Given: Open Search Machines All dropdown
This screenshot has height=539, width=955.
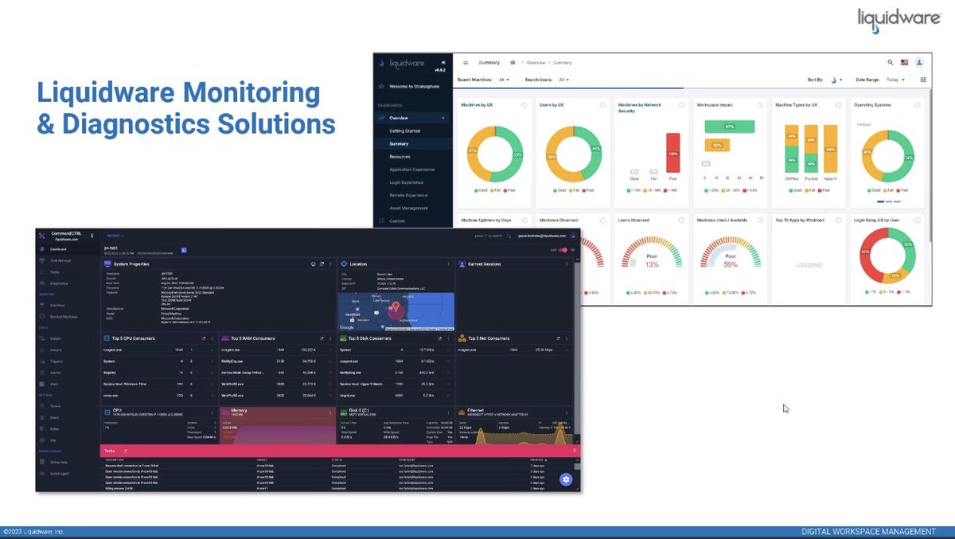Looking at the screenshot, I should click(x=504, y=80).
